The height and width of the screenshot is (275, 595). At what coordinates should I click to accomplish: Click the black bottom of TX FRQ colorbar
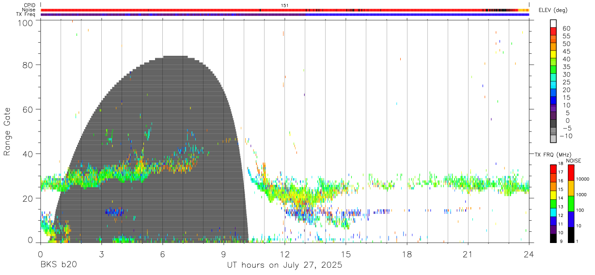[553, 238]
